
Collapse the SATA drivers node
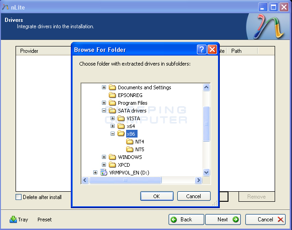(104, 111)
